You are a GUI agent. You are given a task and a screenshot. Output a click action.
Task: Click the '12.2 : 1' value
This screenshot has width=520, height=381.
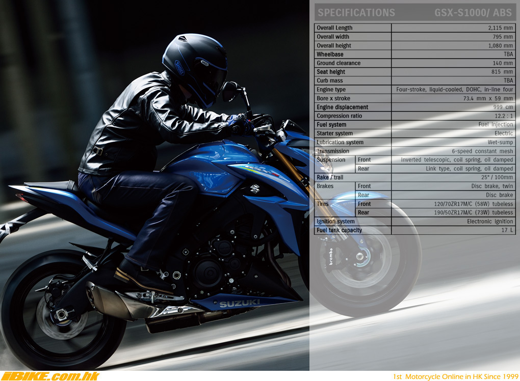pyautogui.click(x=504, y=116)
